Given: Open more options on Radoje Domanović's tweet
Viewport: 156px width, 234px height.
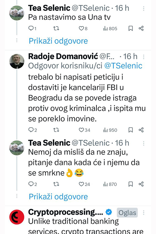Looking at the screenshot, I should [x=144, y=56].
